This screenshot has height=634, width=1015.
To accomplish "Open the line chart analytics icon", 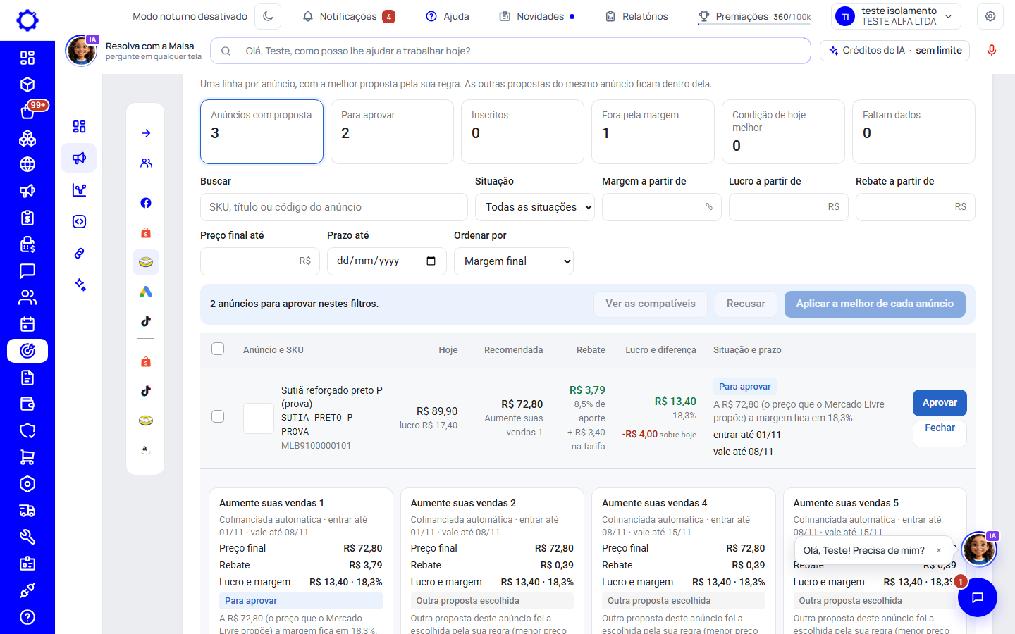I will pos(79,189).
